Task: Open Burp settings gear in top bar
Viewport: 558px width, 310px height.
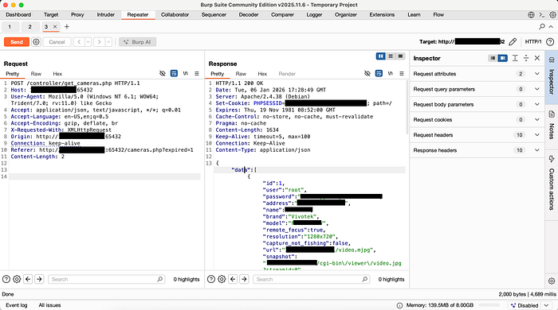Action: click(552, 14)
